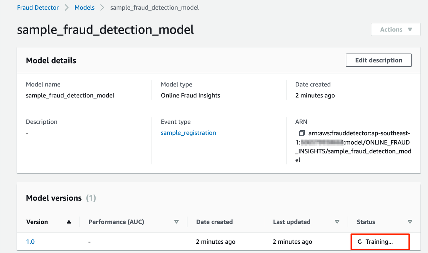Click the Training status spinner icon
Screen dimensions: 428x253
tap(360, 242)
